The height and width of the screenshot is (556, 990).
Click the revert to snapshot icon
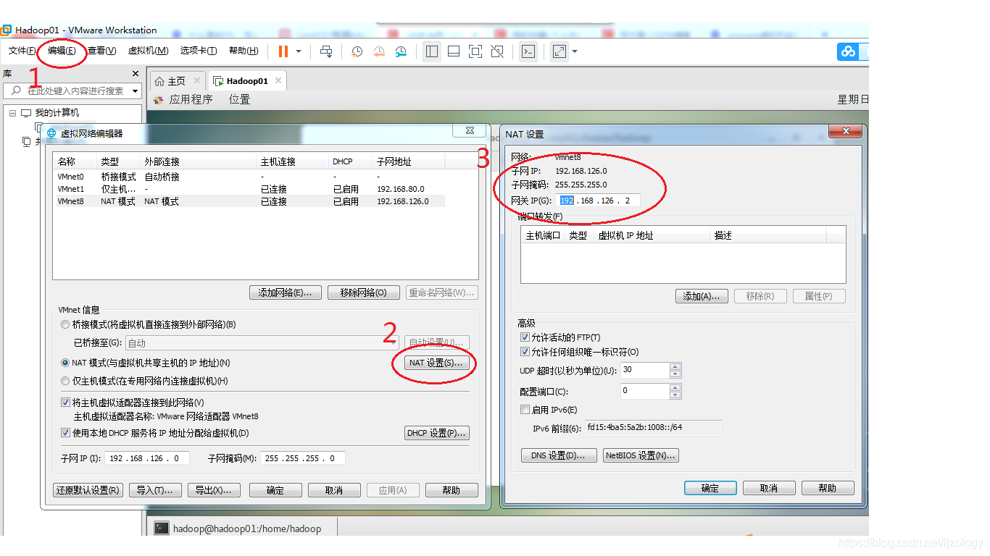coord(379,51)
